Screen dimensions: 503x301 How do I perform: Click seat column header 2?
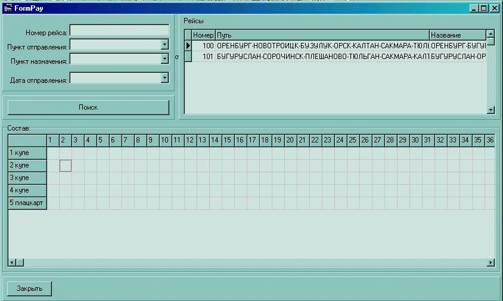66,140
